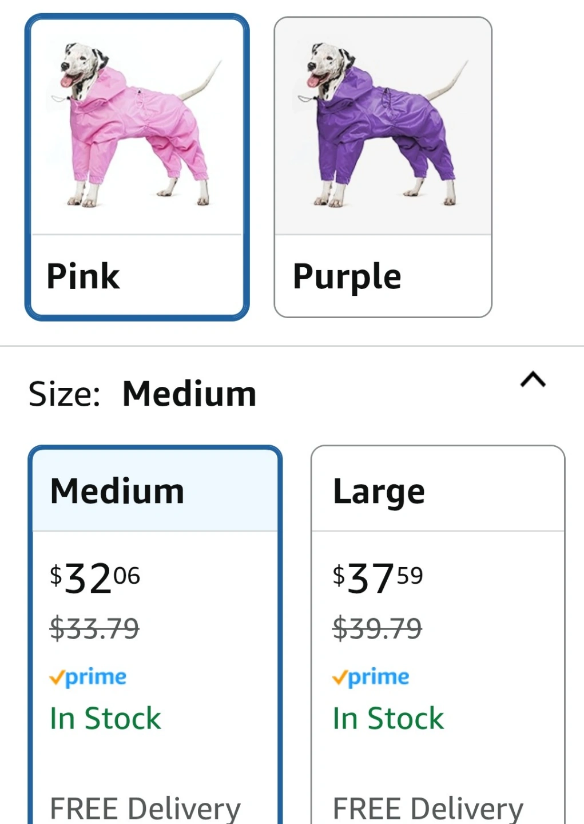Tap the Purple label text
The height and width of the screenshot is (824, 584).
[347, 276]
